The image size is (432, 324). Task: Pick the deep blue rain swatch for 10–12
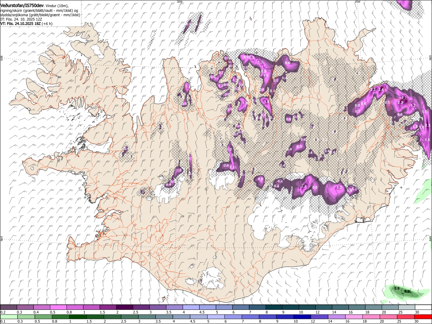(302, 317)
